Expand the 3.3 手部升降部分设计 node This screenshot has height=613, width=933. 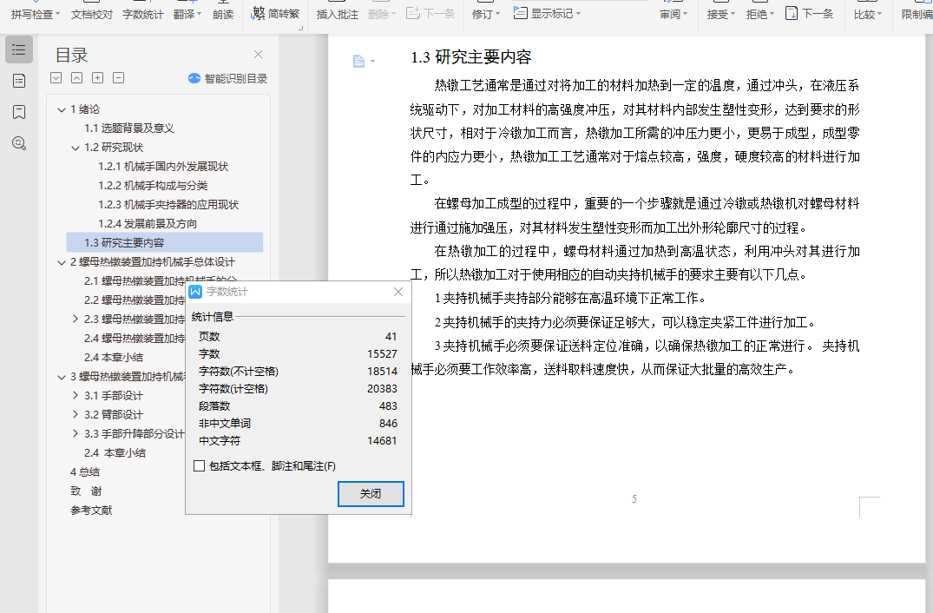(75, 433)
